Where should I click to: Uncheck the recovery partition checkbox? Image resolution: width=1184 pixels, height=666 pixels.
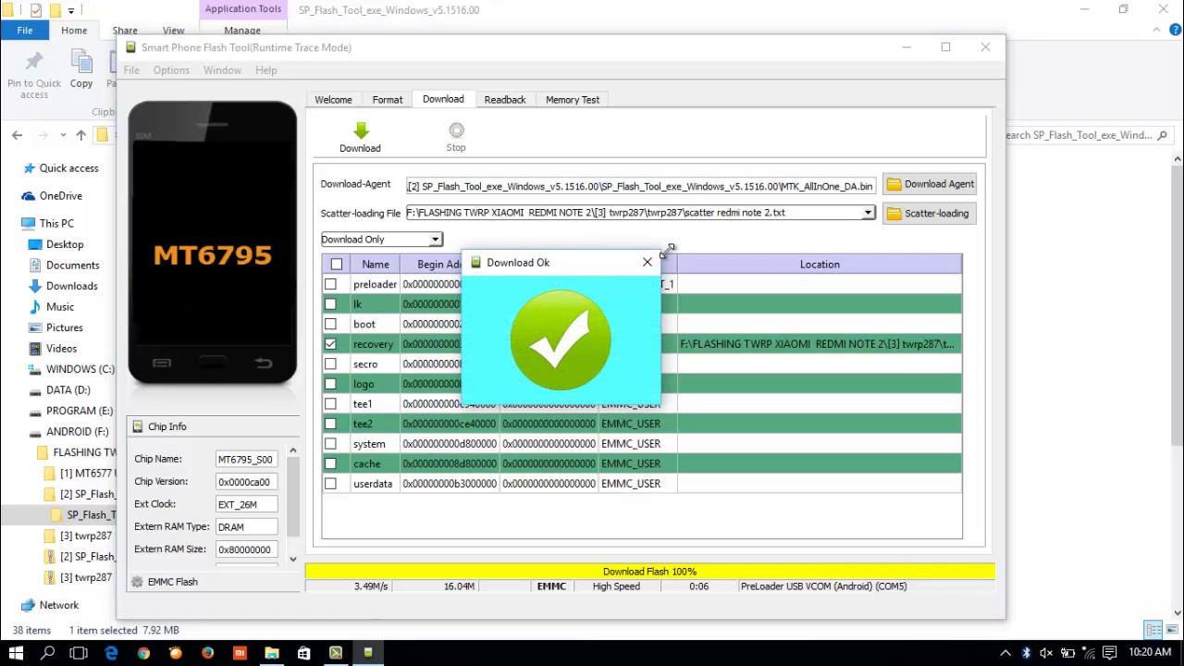click(x=330, y=344)
